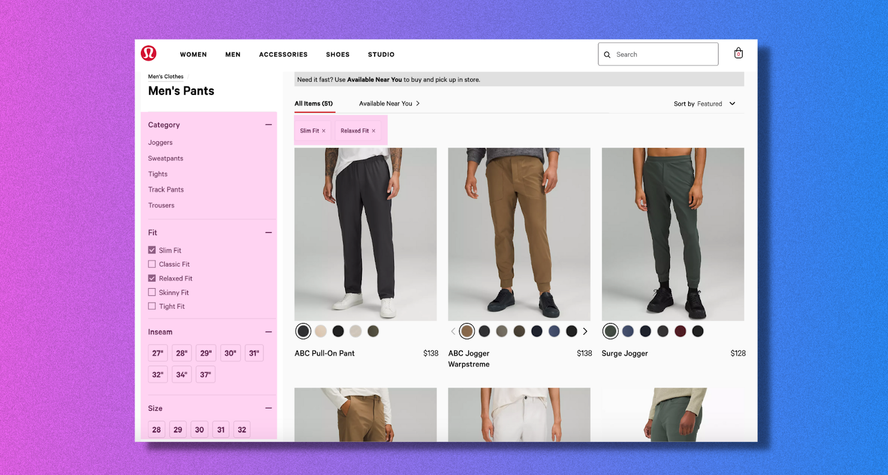Viewport: 888px width, 475px height.
Task: Remove the Slim Fit filter chip
Action: (324, 131)
